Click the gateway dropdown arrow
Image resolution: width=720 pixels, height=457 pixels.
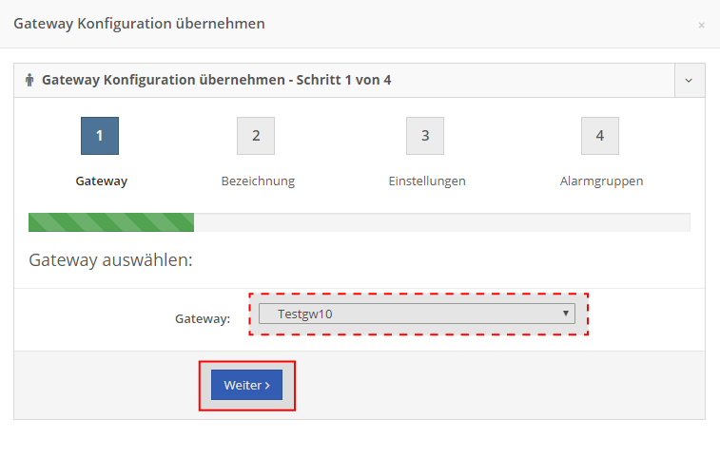tap(566, 314)
